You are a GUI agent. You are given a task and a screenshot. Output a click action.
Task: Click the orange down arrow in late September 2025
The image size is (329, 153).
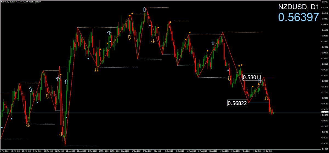[x=229, y=78]
